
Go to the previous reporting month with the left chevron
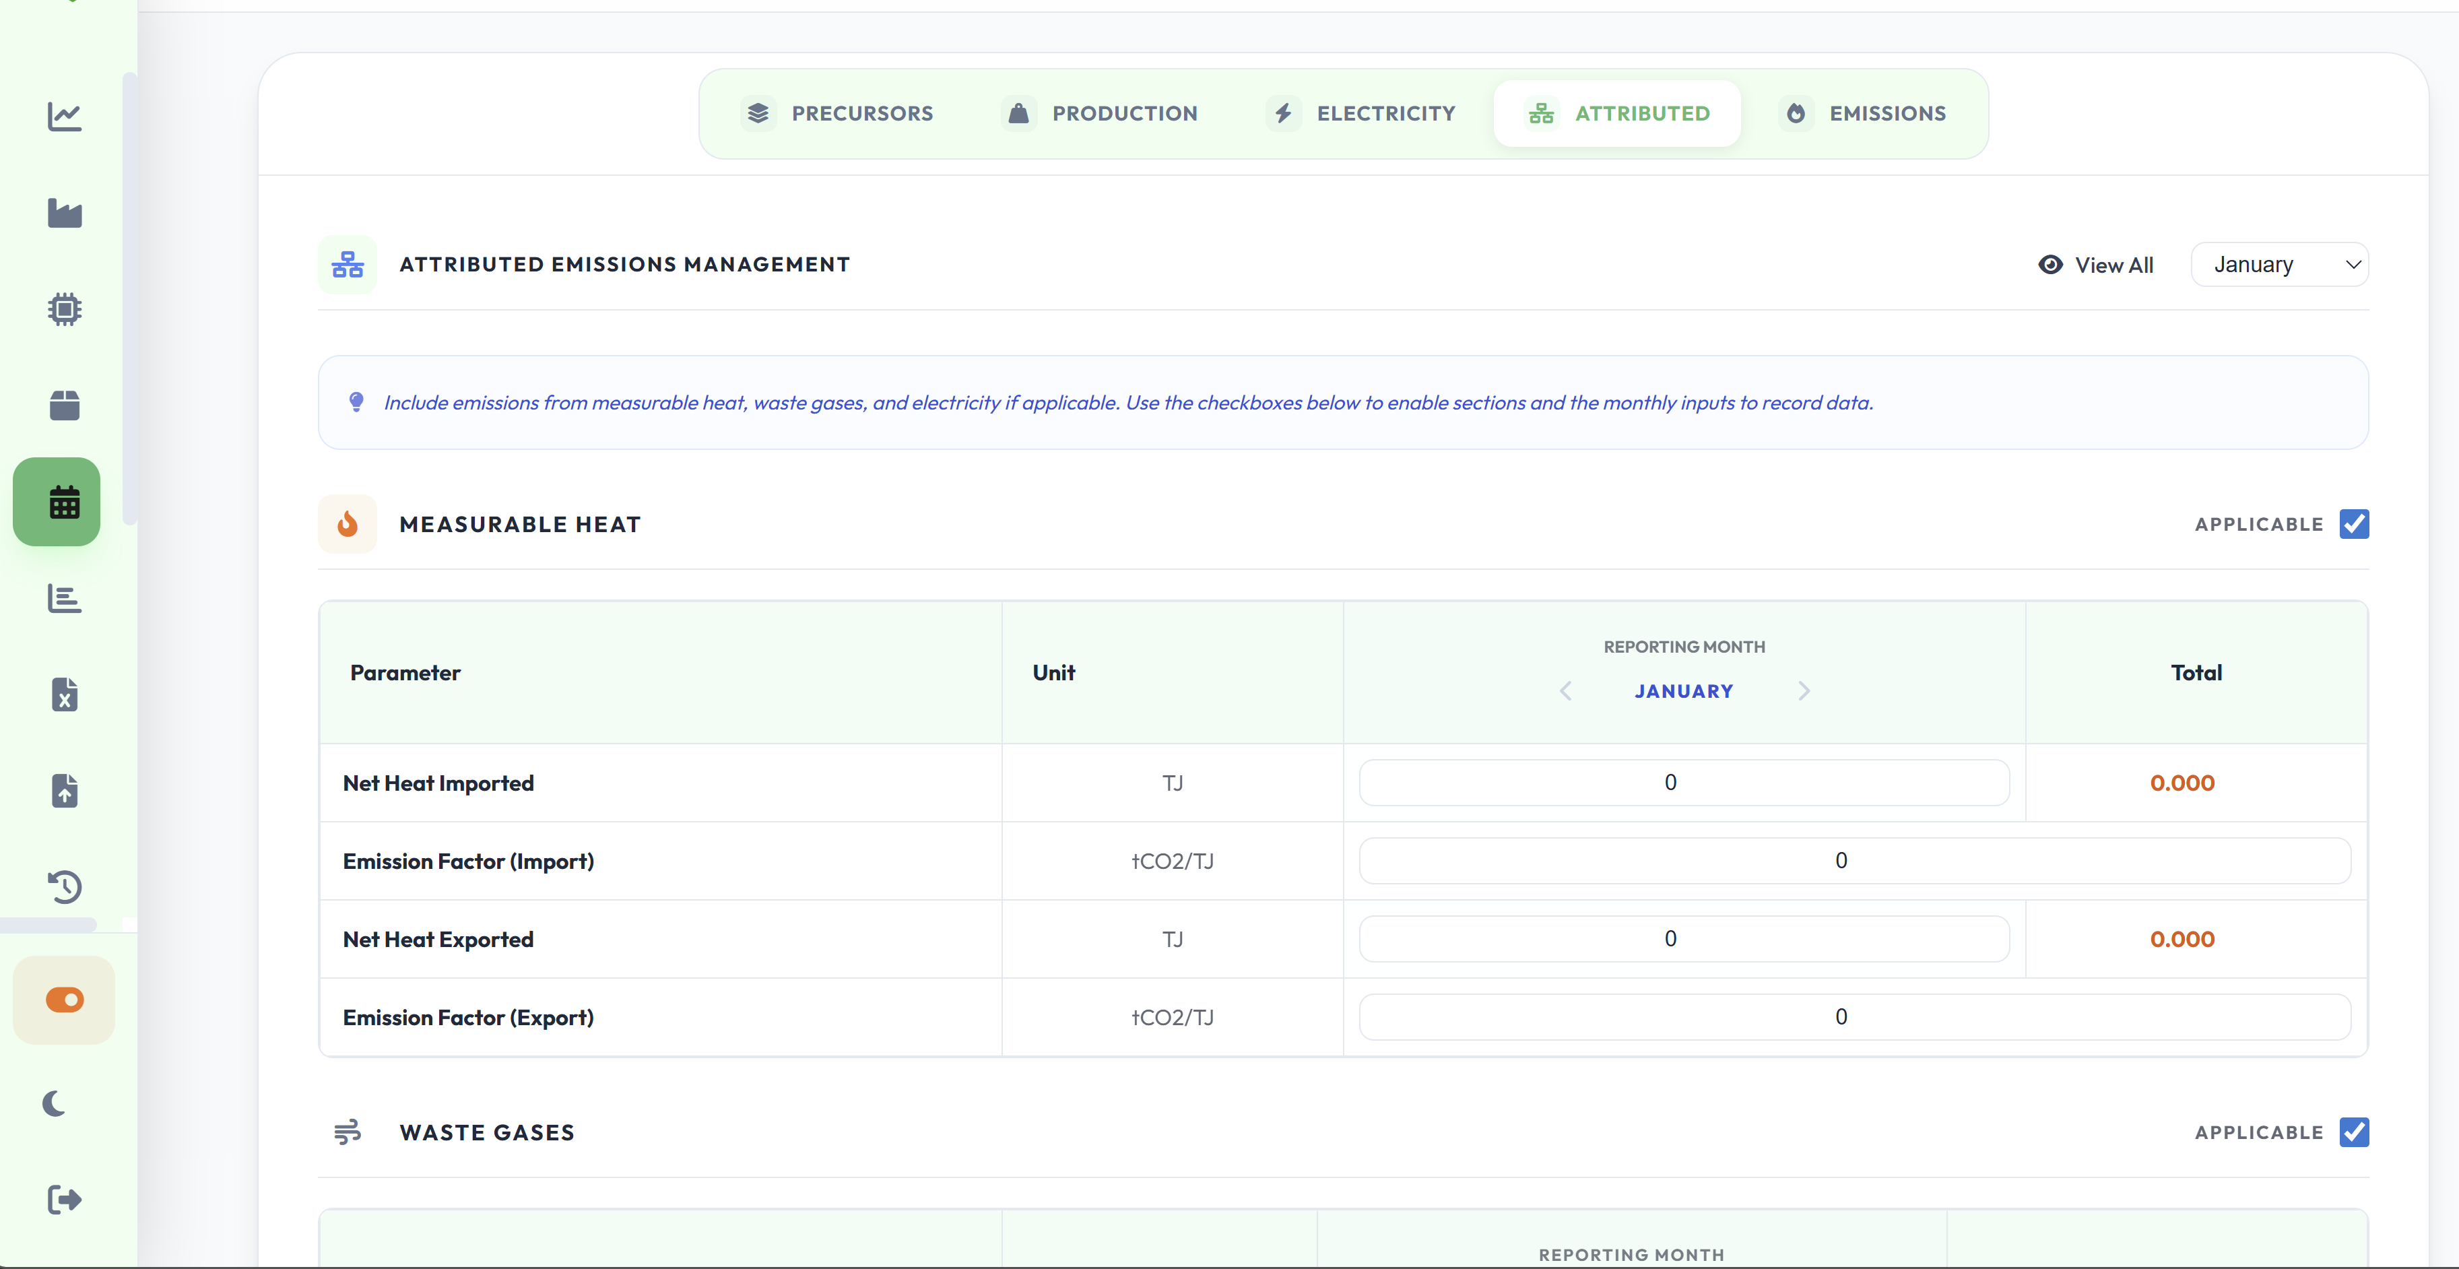click(x=1565, y=690)
